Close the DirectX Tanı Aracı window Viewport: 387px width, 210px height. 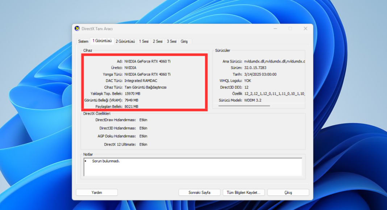click(305, 29)
